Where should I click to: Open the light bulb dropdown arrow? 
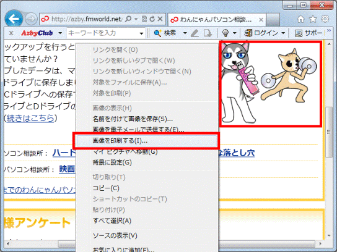point(235,33)
